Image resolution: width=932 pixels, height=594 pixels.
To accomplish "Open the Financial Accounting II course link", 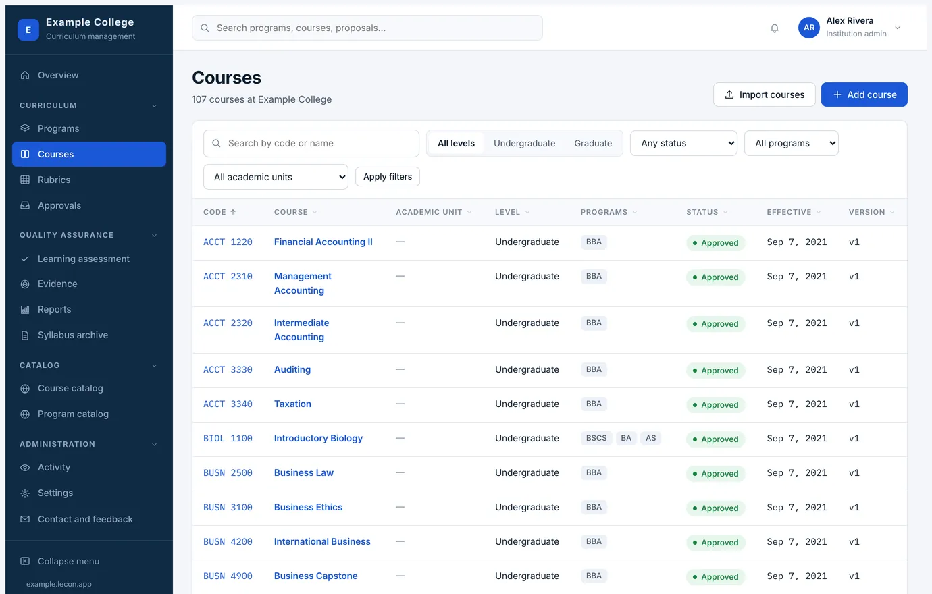I will tap(323, 242).
